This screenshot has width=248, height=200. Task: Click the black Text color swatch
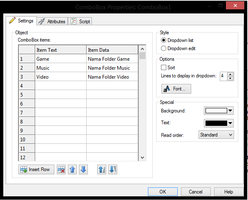click(216, 123)
